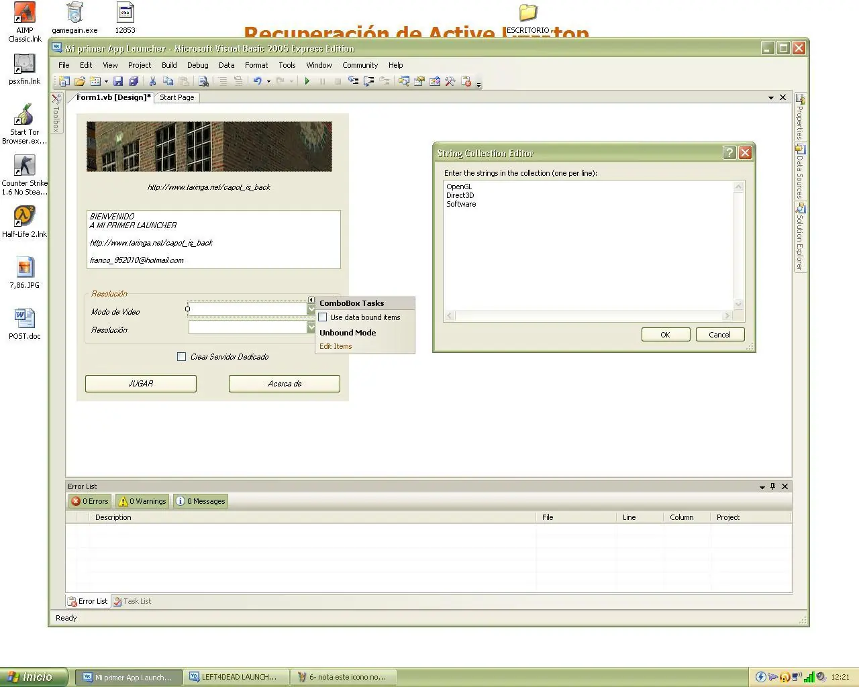Open the Add New Item dropdown arrow
This screenshot has width=859, height=687.
coord(106,82)
